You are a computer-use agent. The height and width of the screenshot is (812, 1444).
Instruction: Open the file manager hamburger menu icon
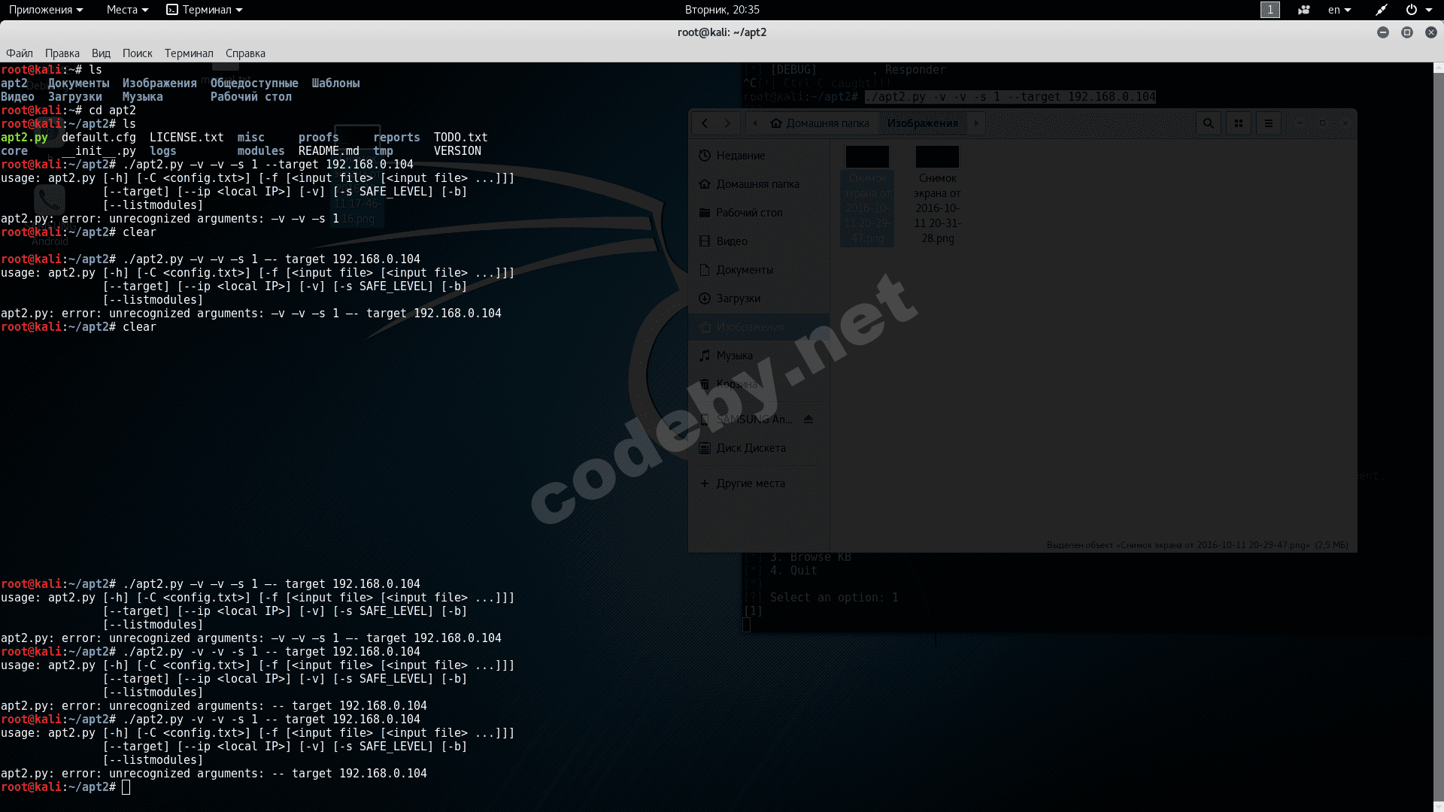pos(1269,123)
